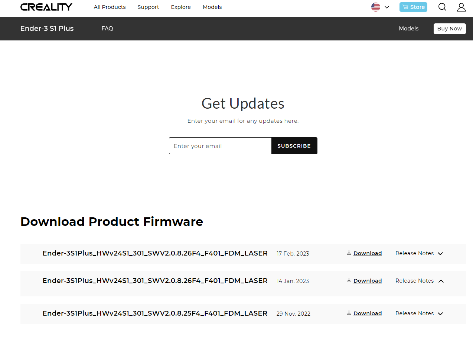Download the 17 Feb. 2023 firmware
The image size is (473, 339).
pyautogui.click(x=368, y=253)
